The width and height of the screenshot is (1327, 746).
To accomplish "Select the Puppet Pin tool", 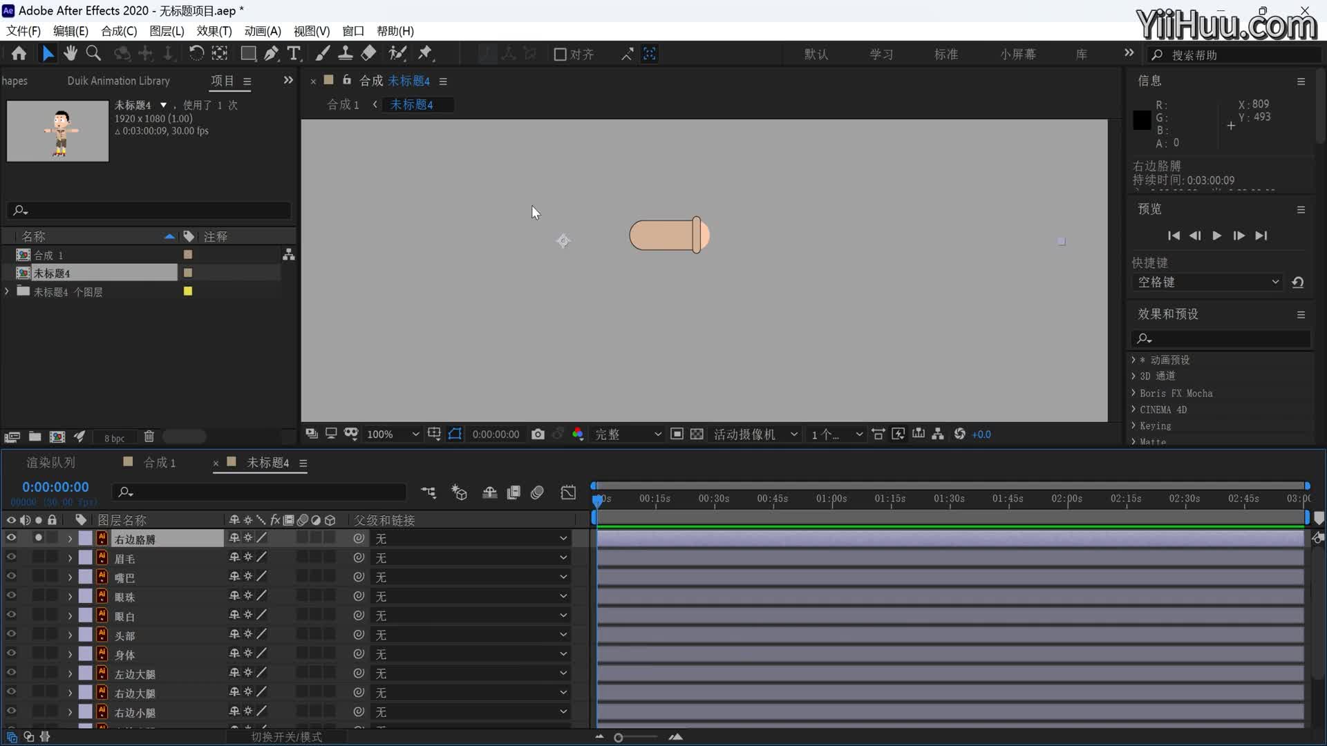I will point(425,54).
